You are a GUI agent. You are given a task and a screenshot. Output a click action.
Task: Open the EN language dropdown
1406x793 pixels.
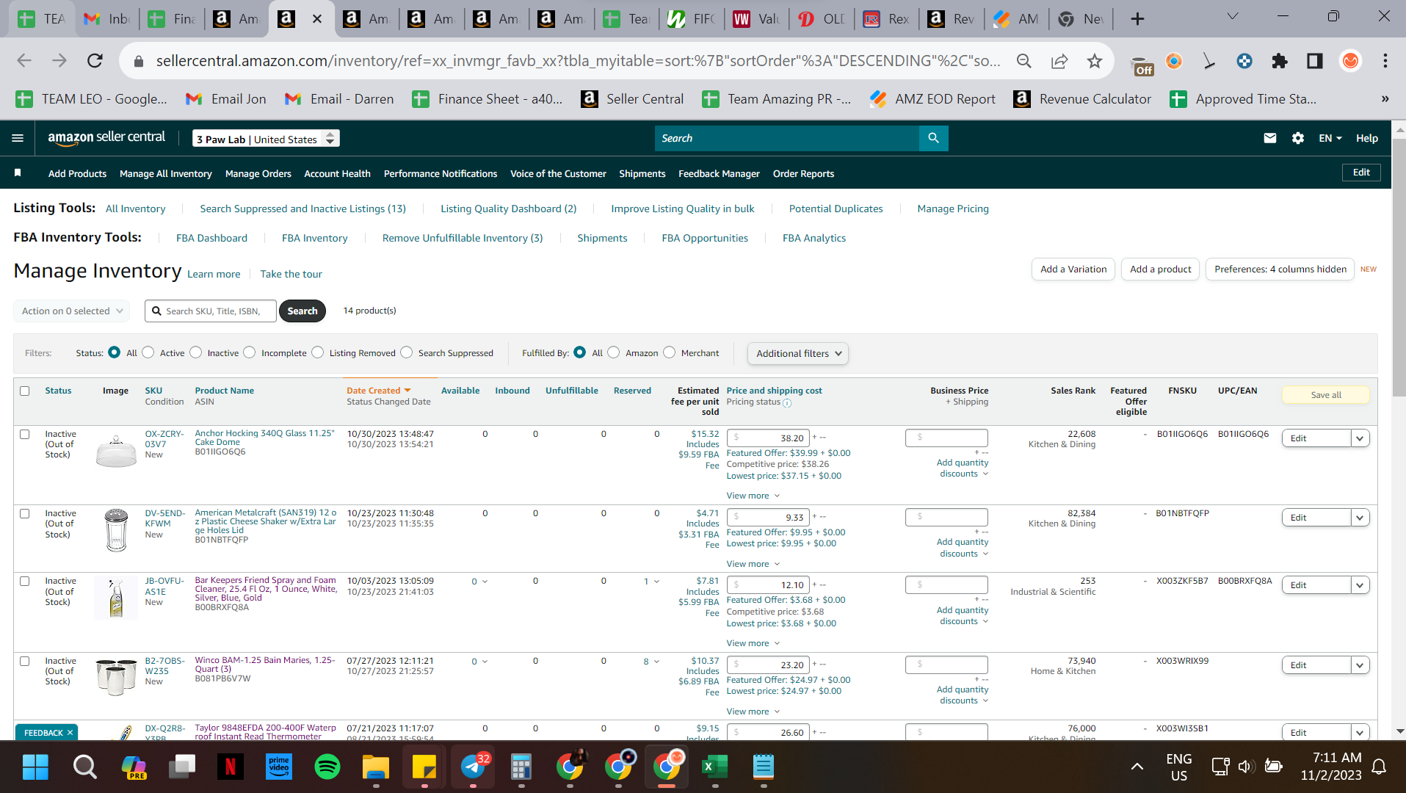[1330, 138]
